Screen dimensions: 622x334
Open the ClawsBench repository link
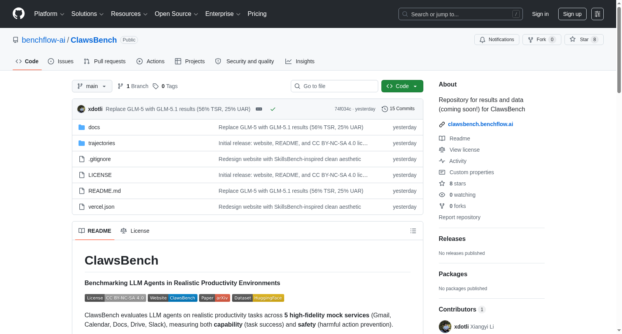[x=94, y=40]
